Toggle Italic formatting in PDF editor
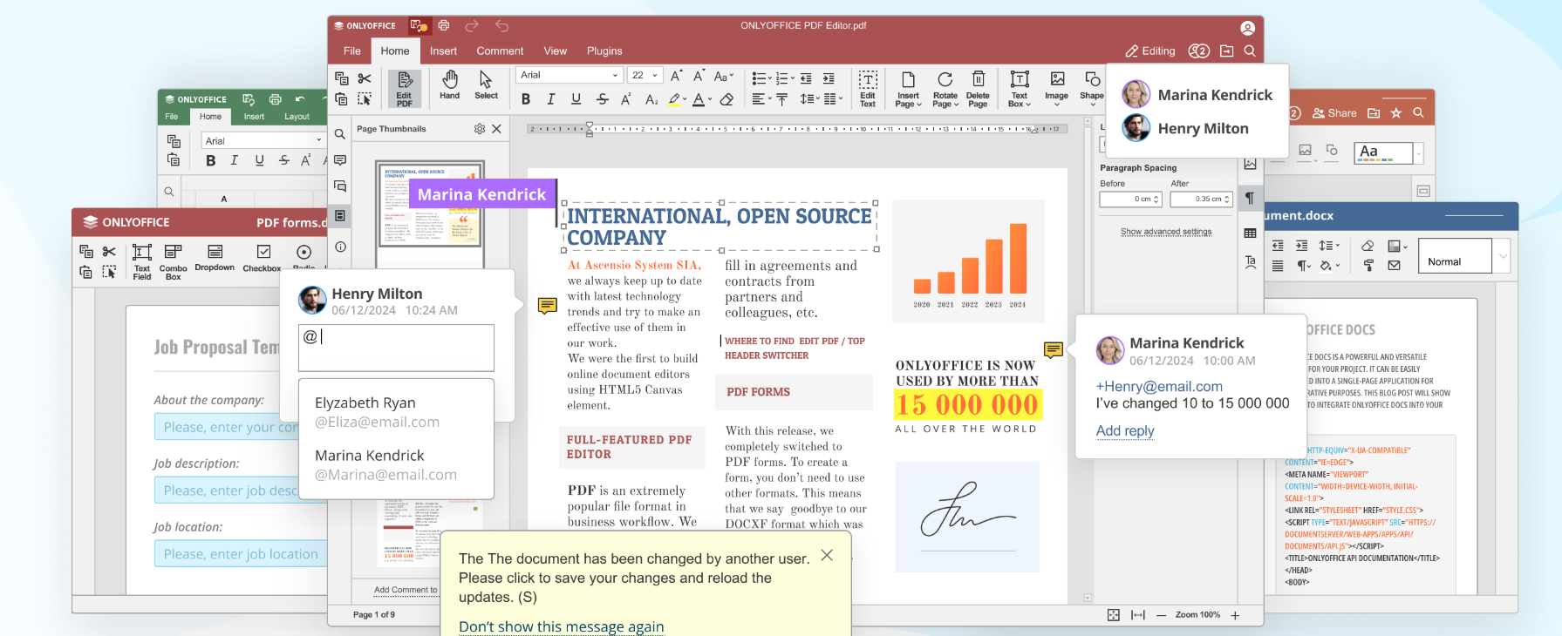Image resolution: width=1562 pixels, height=636 pixels. click(x=551, y=99)
